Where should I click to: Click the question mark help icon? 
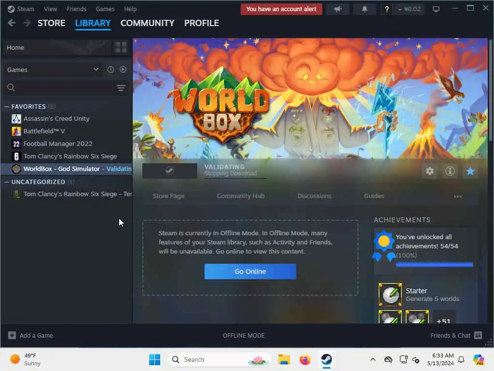[x=386, y=9]
